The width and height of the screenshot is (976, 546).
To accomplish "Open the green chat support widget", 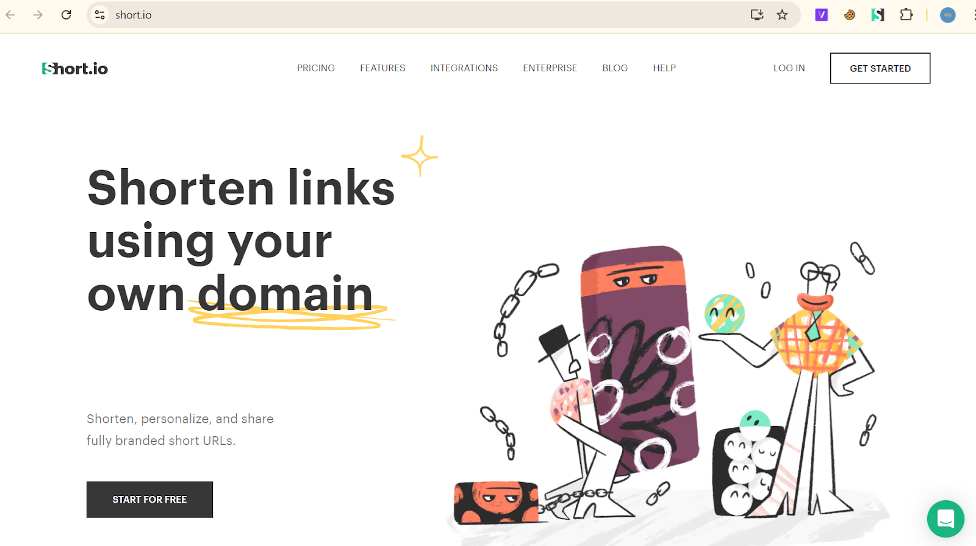I will [x=945, y=519].
